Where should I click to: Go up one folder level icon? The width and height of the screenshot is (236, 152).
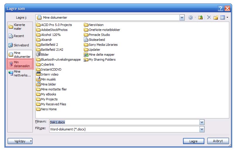pyautogui.click(x=200, y=18)
